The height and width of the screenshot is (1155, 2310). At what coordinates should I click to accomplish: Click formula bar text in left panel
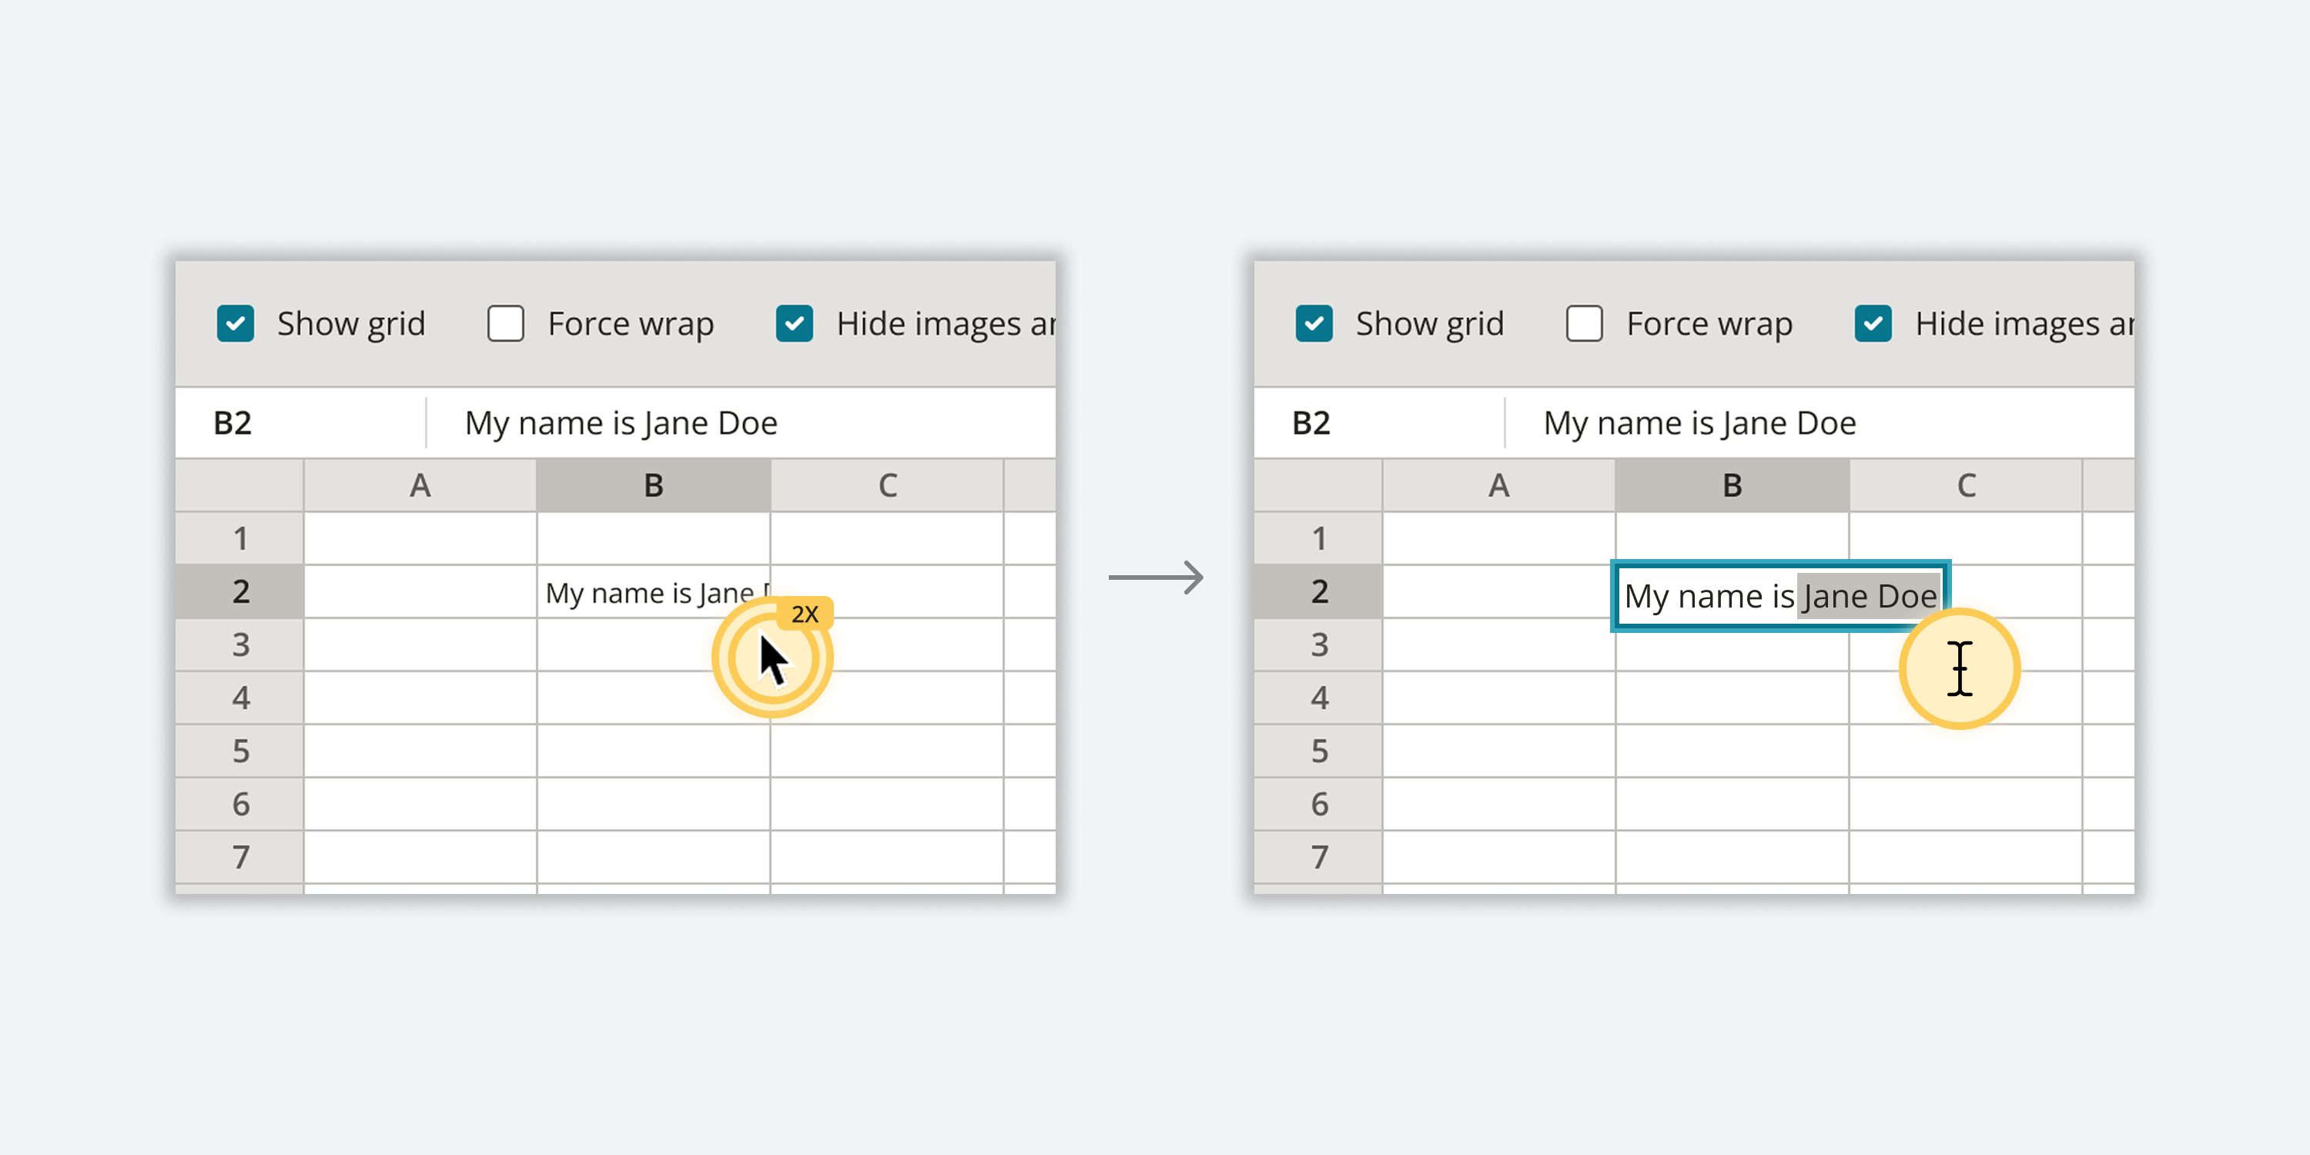621,423
